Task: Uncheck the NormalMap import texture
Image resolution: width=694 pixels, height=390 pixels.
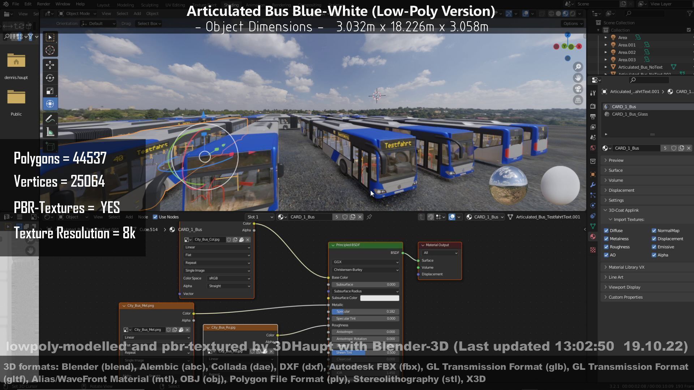Action: click(x=654, y=231)
